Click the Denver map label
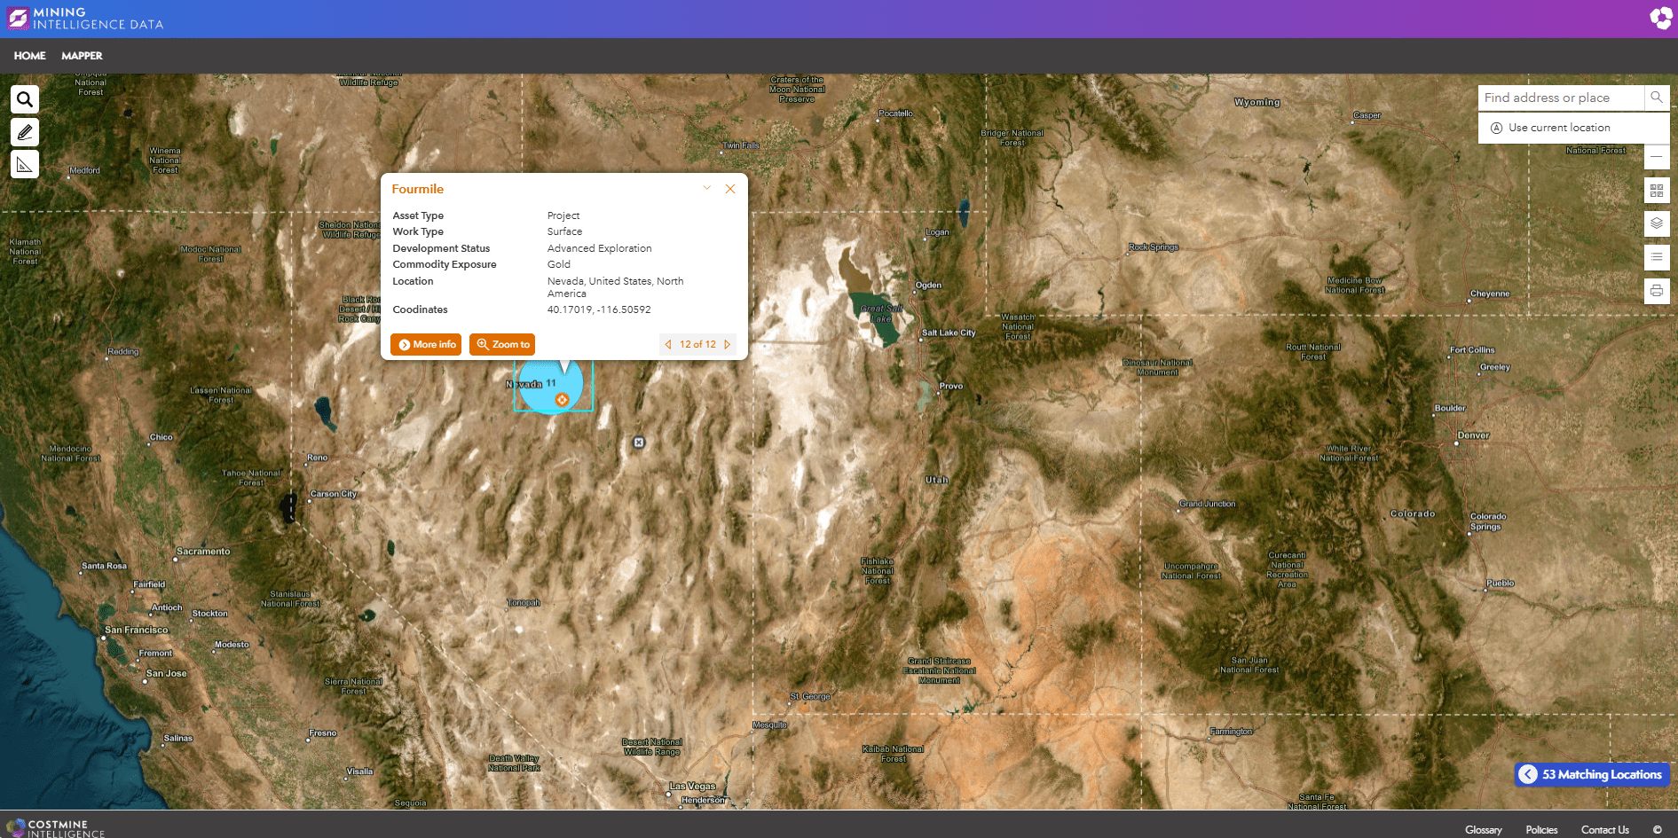The image size is (1678, 838). click(x=1473, y=435)
